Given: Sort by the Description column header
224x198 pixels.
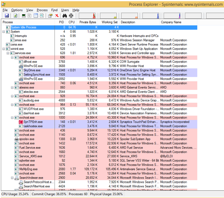Looking at the screenshot, I should click(x=139, y=22).
